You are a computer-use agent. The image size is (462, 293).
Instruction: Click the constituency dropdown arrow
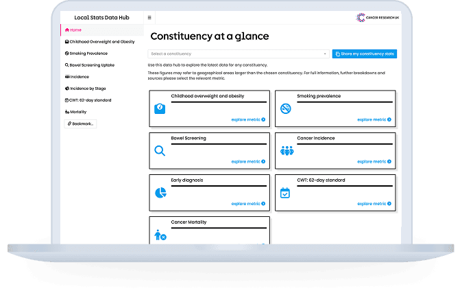click(325, 54)
